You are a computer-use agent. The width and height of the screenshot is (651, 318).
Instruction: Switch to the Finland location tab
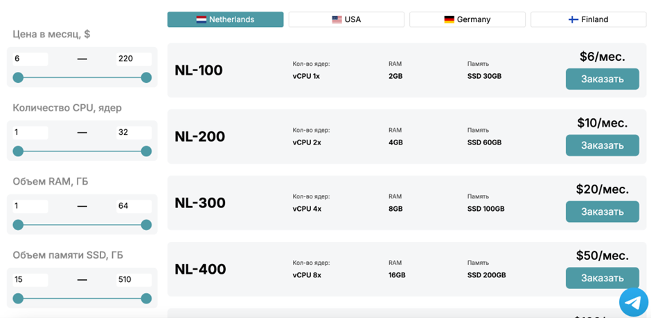(x=588, y=19)
